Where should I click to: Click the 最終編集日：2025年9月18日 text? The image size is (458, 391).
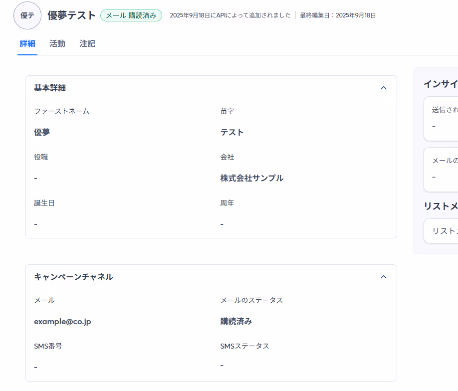(338, 15)
